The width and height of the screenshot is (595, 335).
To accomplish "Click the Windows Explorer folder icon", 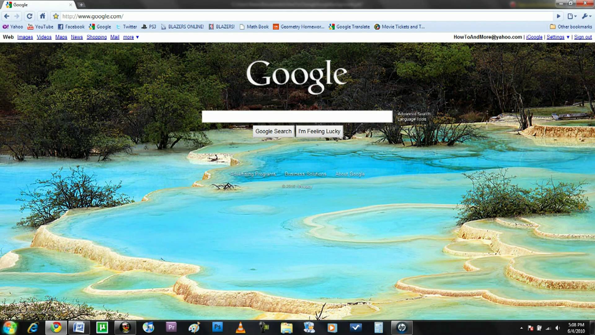I will 286,327.
